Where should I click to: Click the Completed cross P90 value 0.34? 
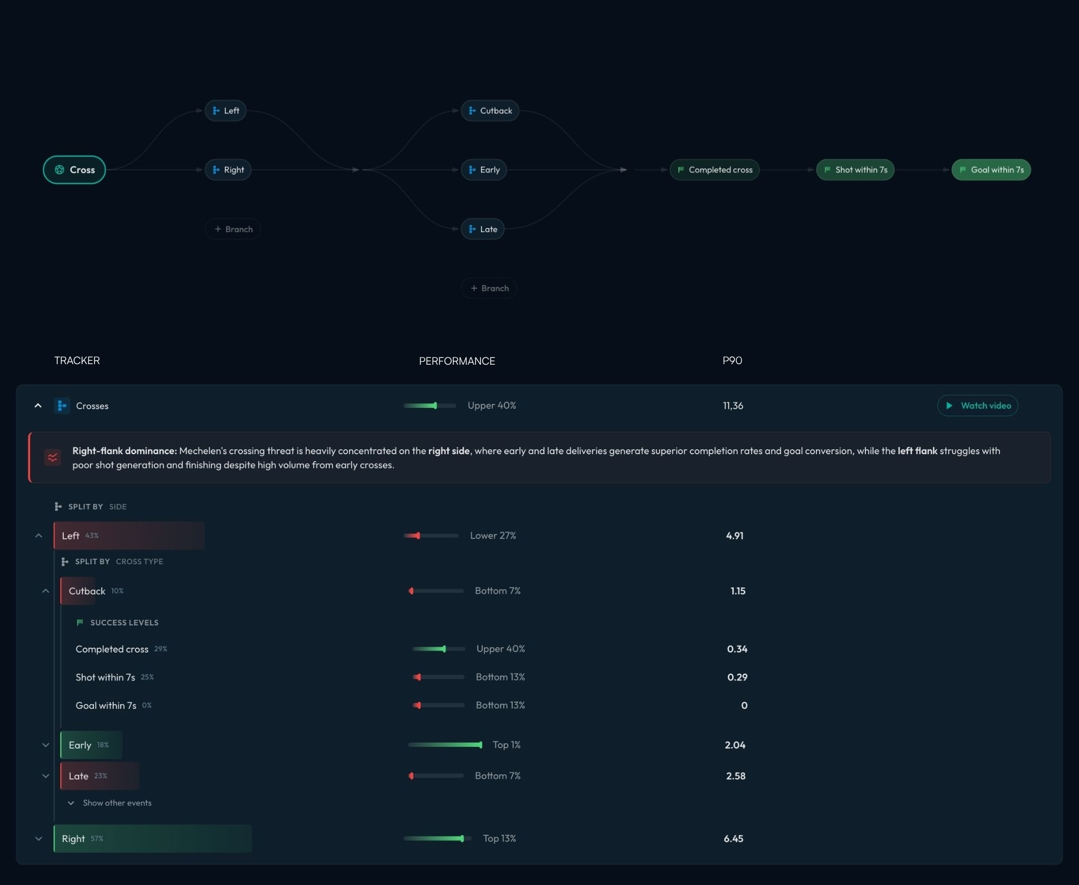[x=737, y=649]
